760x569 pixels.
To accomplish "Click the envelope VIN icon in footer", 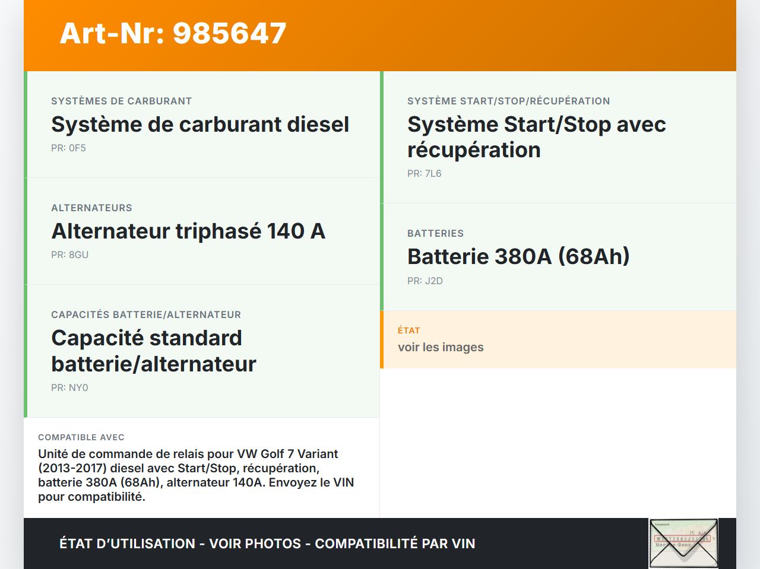I will pyautogui.click(x=683, y=543).
